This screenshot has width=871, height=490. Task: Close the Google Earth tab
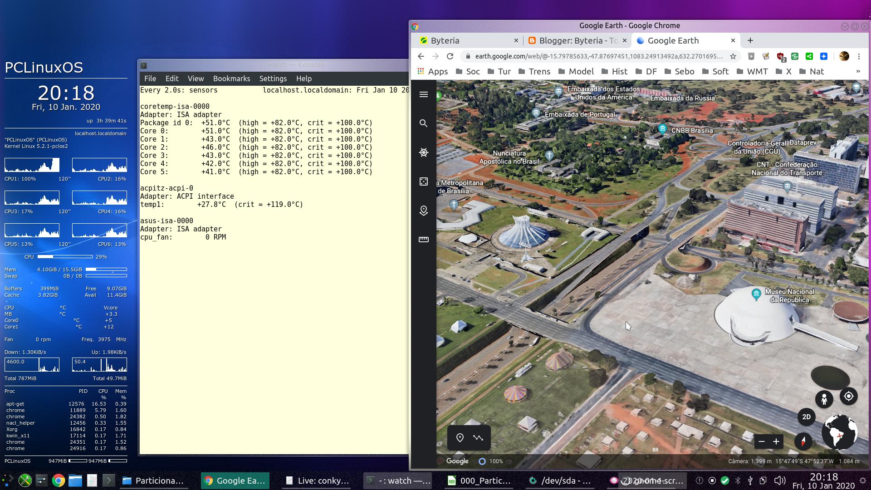pos(733,40)
